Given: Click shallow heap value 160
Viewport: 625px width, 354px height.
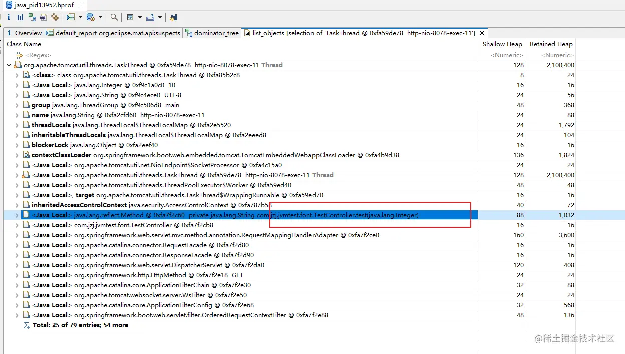Looking at the screenshot, I should [x=518, y=235].
